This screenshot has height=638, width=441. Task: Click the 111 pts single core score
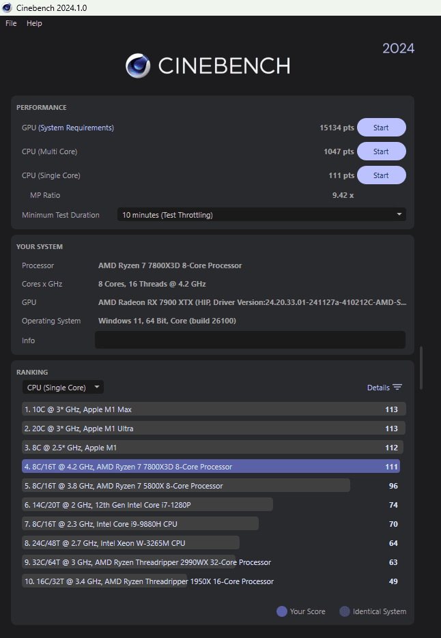tap(341, 175)
